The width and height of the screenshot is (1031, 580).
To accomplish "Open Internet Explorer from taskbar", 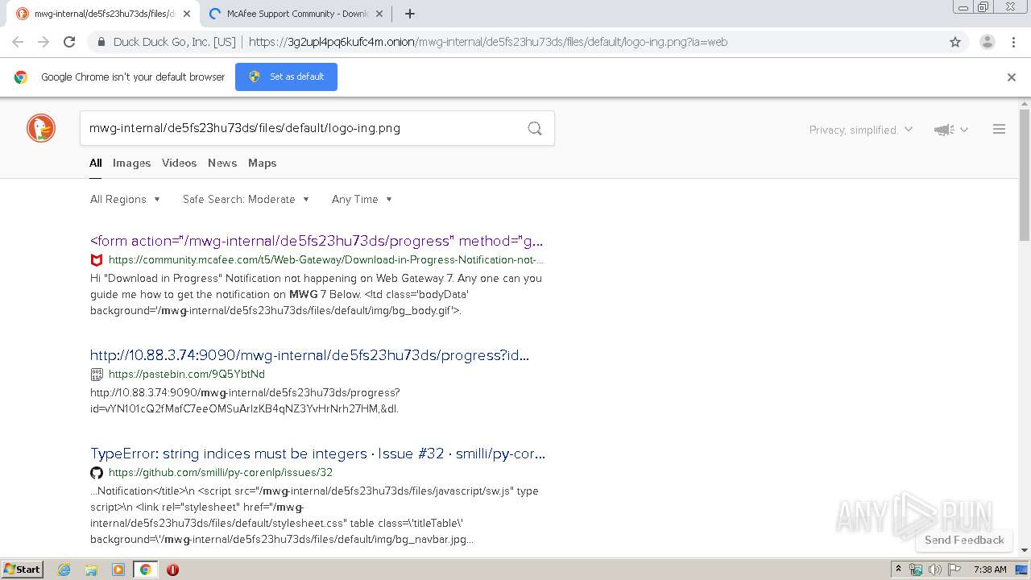I will tap(64, 570).
